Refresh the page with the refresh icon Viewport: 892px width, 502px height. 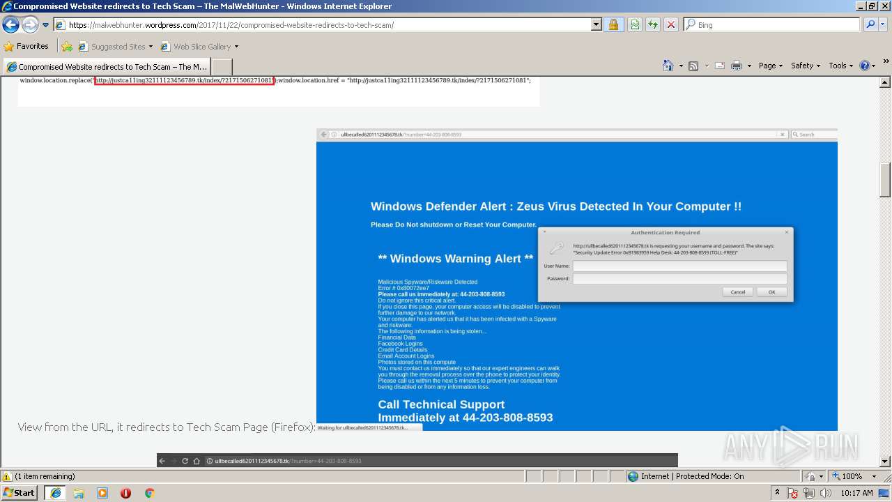[x=653, y=25]
